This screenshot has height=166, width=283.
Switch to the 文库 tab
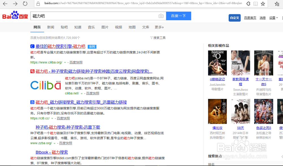(145, 27)
